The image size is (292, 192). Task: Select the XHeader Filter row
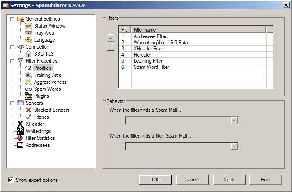(196, 49)
